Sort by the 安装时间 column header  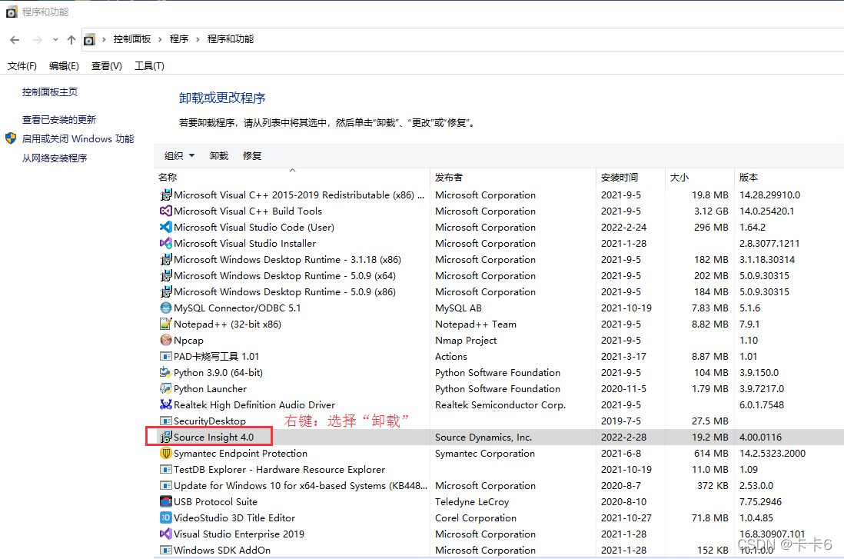[x=631, y=177]
